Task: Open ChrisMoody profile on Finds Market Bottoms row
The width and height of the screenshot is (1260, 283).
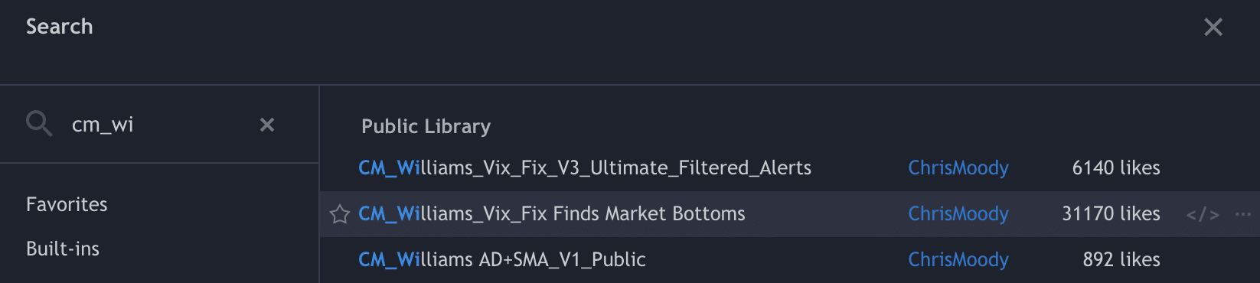Action: click(958, 214)
